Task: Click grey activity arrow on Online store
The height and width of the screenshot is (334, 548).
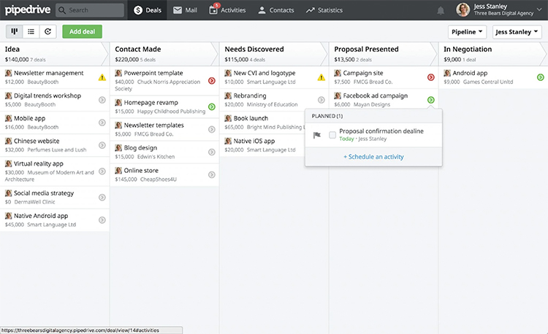Action: 211,174
